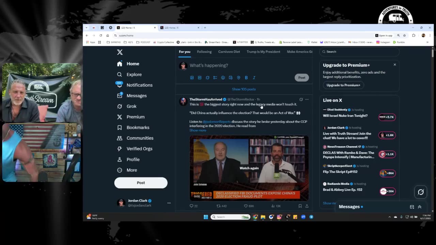Switch to Carnivore Diet tab

tap(229, 52)
